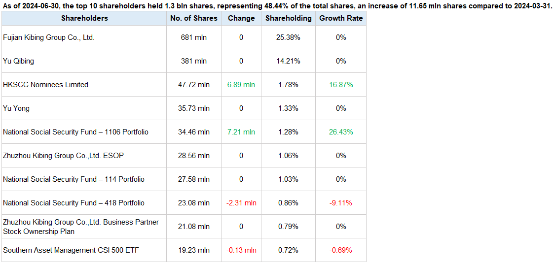Select the Shareholding column header

(x=289, y=18)
